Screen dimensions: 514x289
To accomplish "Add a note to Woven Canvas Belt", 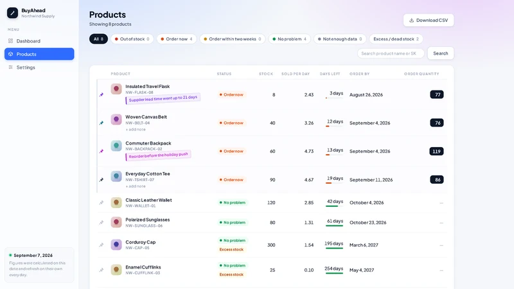I will 136,130.
